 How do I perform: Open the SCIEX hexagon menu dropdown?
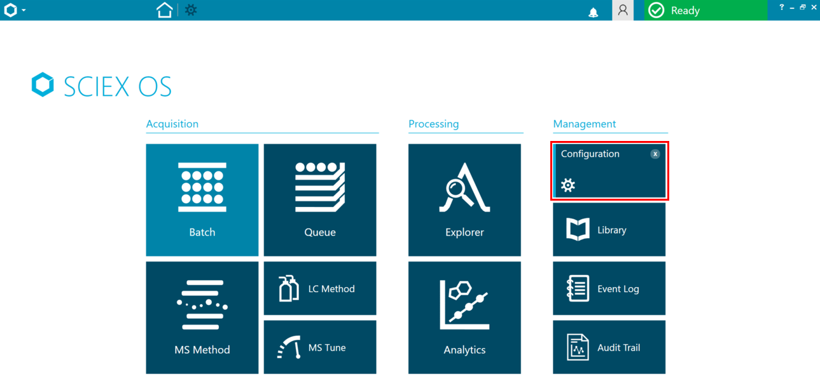(15, 10)
